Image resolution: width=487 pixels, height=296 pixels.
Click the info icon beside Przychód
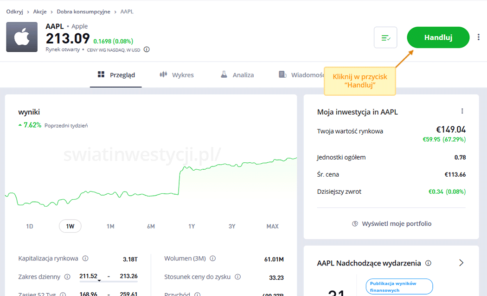click(197, 294)
